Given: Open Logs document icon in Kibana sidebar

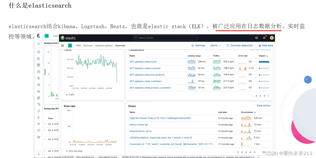Looking at the screenshot, I should (38, 98).
